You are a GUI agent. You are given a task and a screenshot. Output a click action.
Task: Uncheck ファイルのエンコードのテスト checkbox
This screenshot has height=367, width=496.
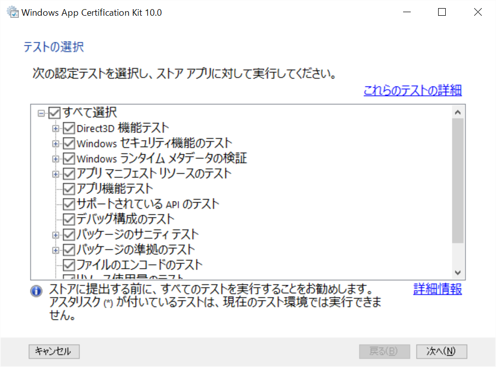[69, 265]
